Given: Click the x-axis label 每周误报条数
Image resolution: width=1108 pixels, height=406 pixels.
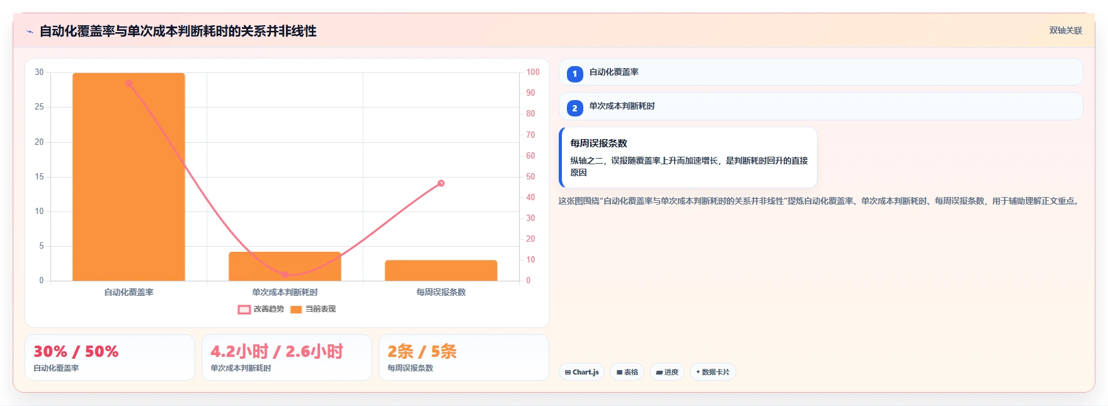Looking at the screenshot, I should [441, 292].
